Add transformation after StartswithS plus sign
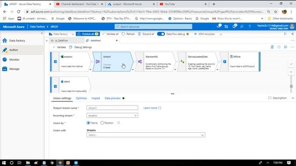The image size is (296, 166). [x=175, y=70]
